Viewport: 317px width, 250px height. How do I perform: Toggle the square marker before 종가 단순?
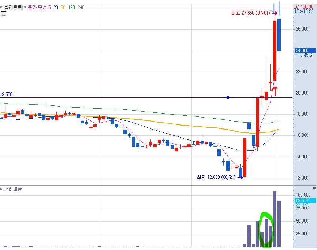pos(25,7)
